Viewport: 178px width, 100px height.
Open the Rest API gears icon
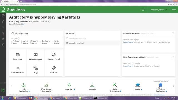coord(54,68)
